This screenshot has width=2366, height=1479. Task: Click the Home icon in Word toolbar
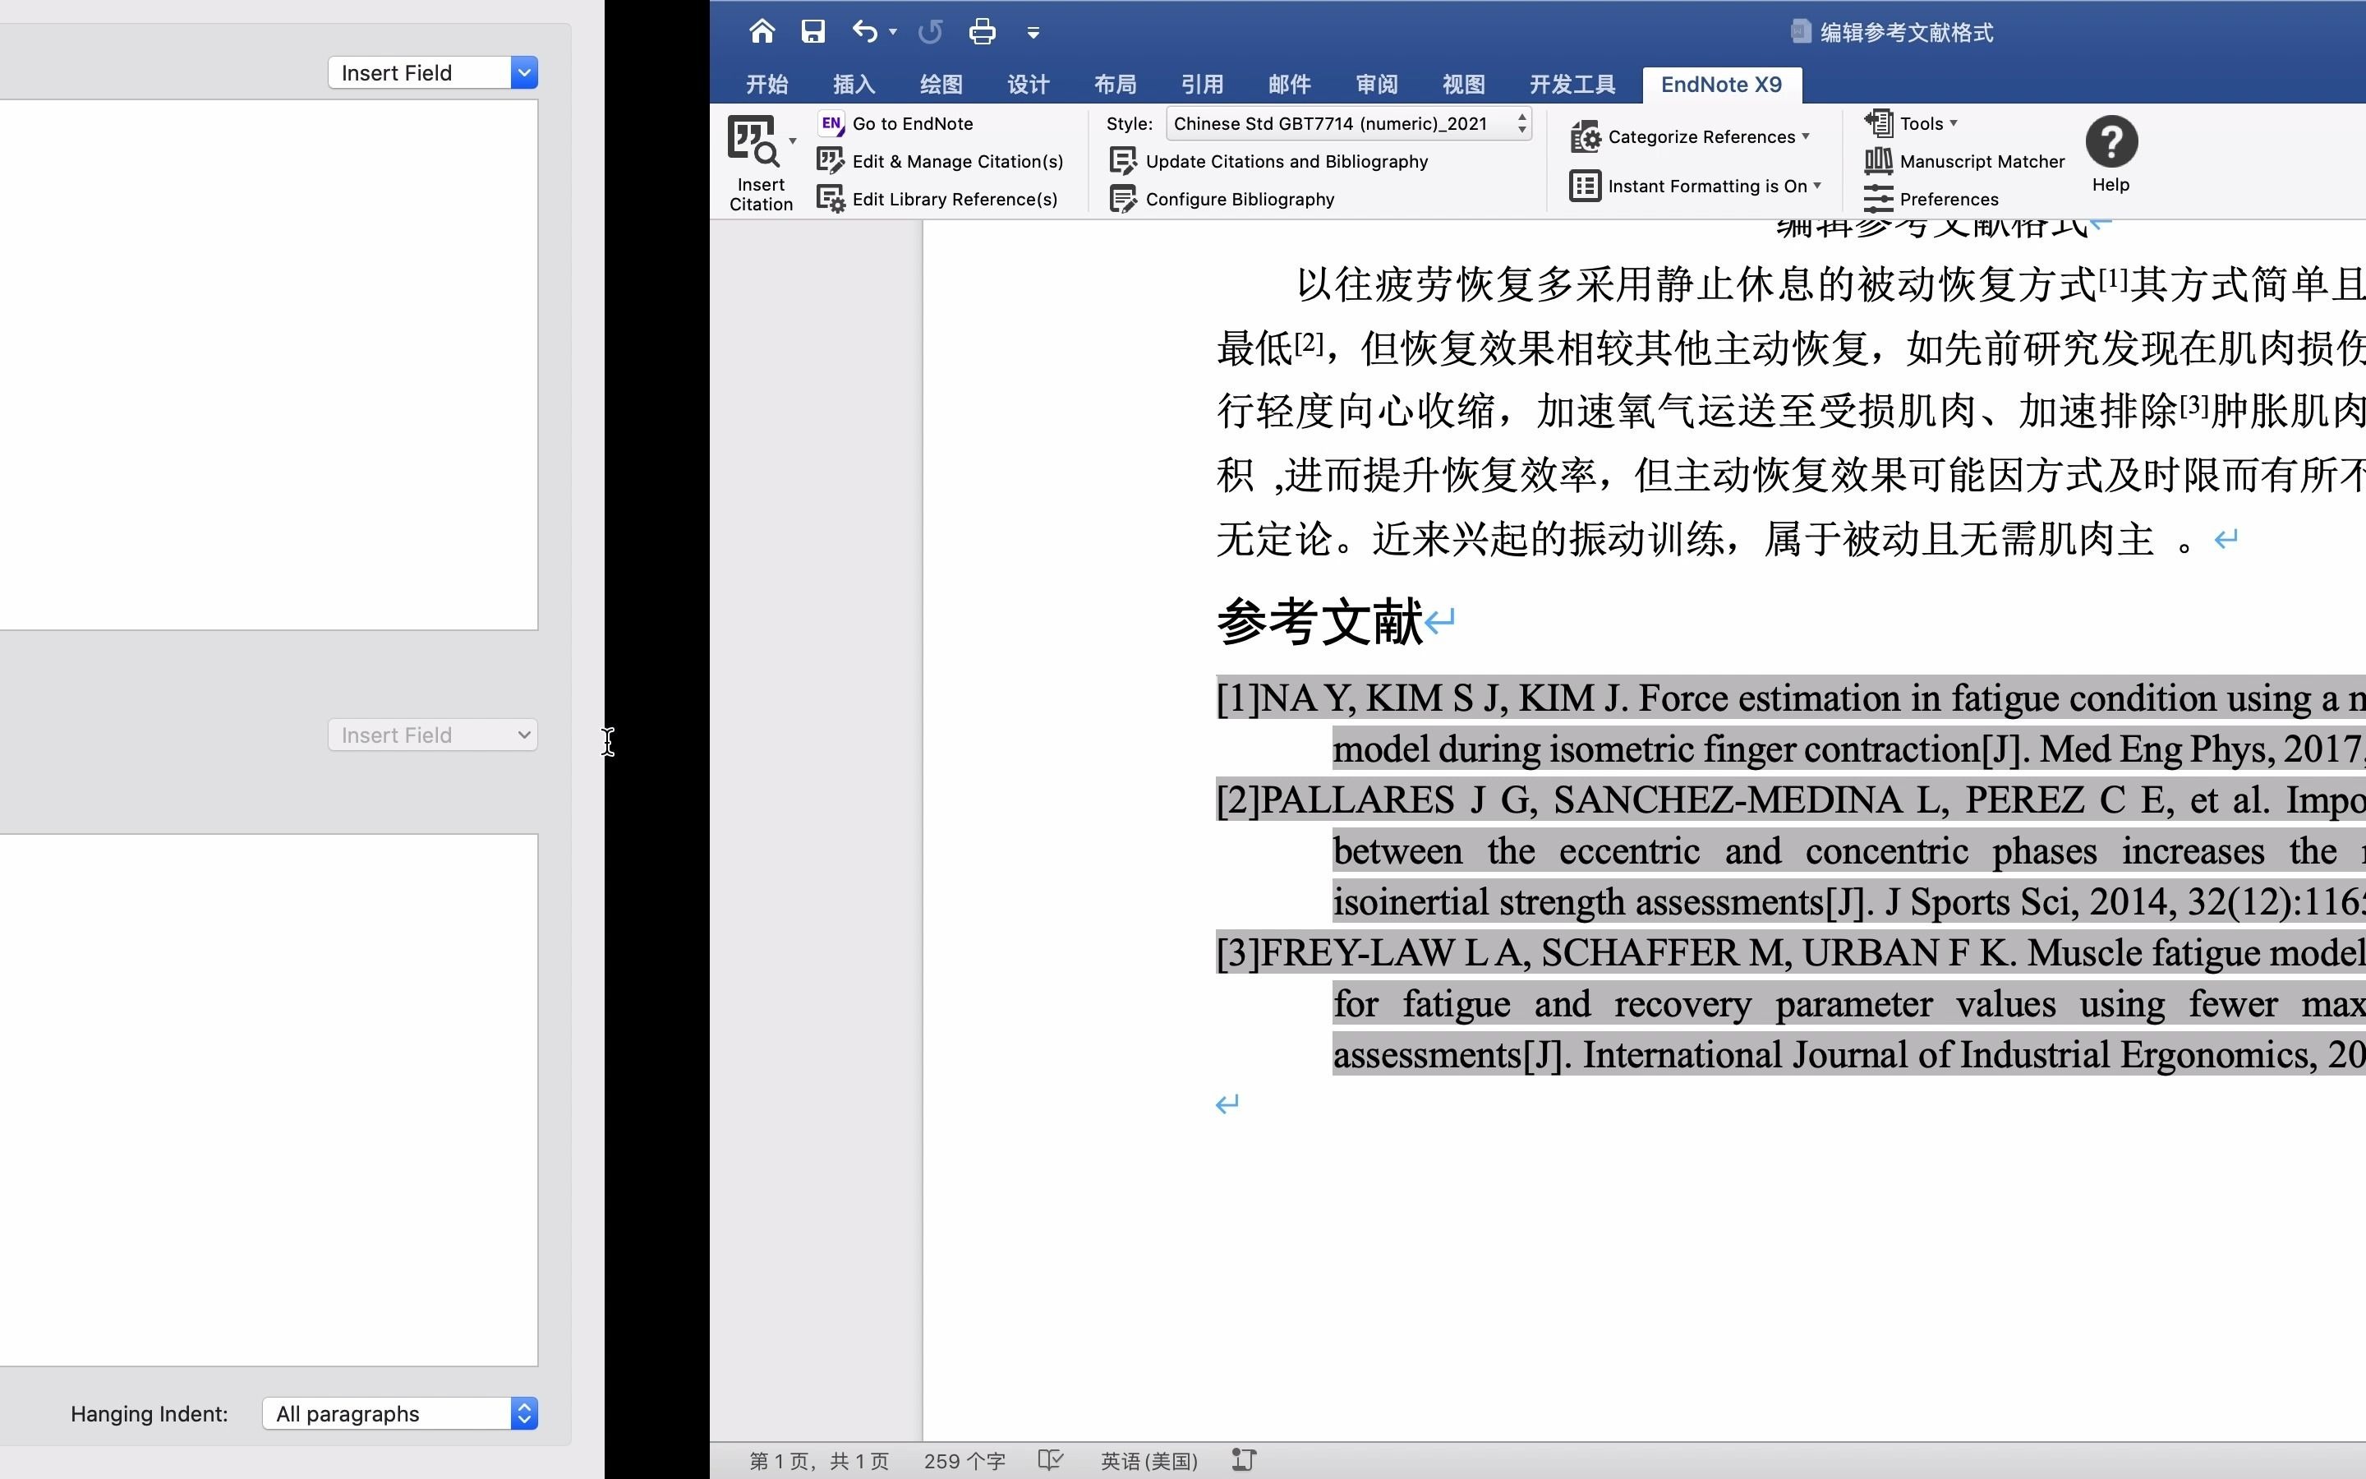point(762,31)
